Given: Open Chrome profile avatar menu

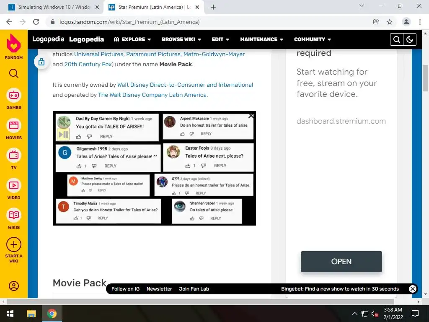Looking at the screenshot, I should (406, 22).
